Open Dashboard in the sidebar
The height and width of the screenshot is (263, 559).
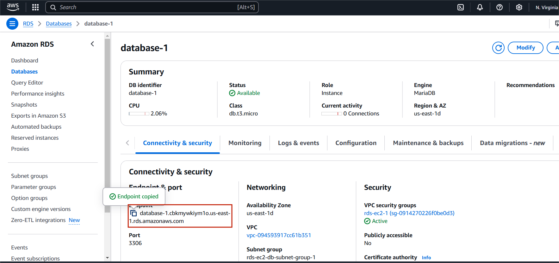tap(25, 60)
